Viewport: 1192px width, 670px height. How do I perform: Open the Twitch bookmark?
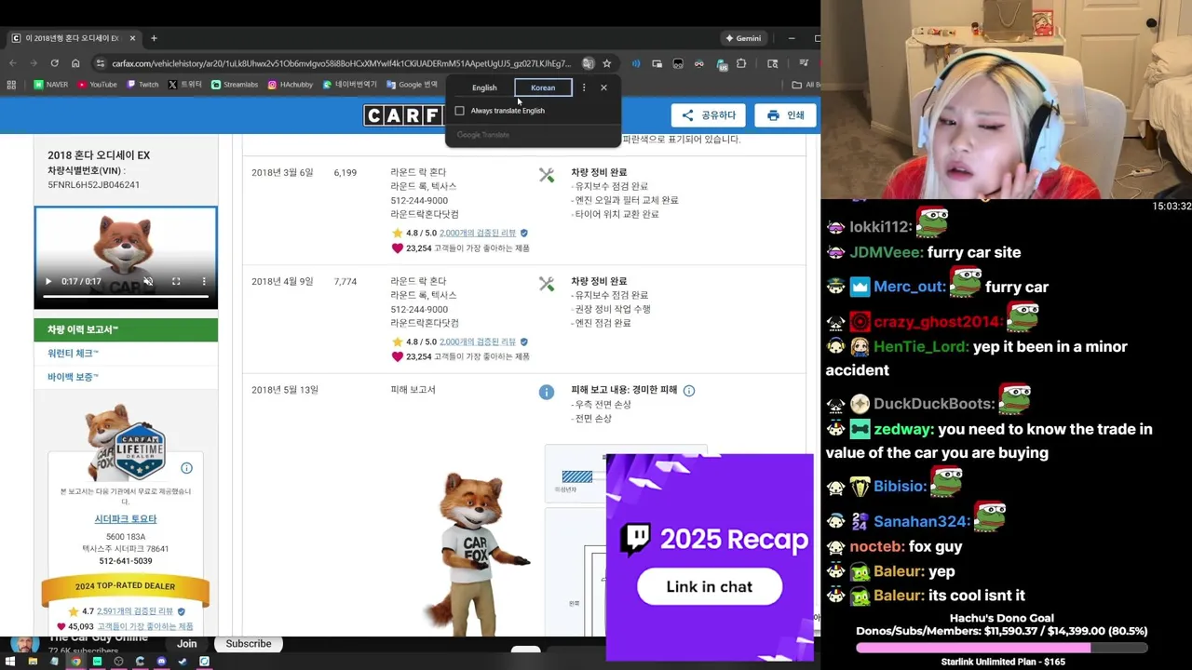click(x=142, y=85)
